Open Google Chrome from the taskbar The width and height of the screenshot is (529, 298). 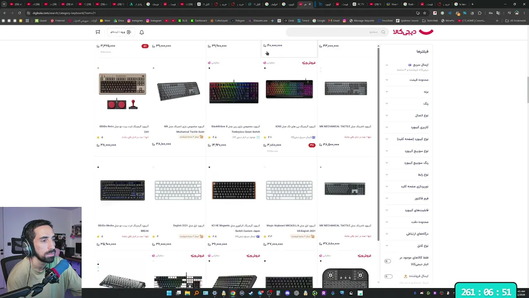click(x=233, y=293)
